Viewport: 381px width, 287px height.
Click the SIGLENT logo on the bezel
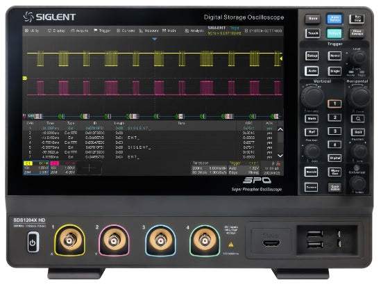click(x=49, y=17)
